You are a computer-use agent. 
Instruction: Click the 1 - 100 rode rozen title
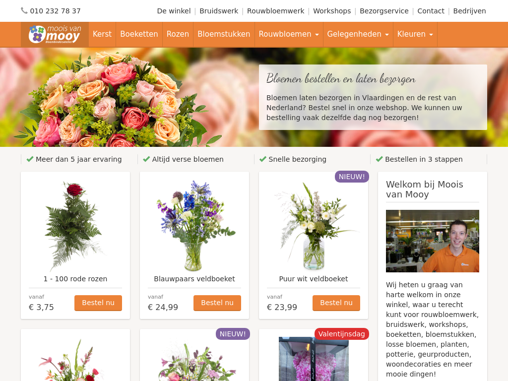tap(75, 279)
